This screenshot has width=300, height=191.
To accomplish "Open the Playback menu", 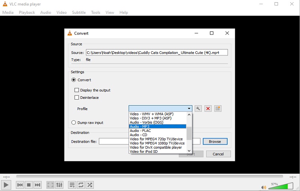I will tap(27, 12).
